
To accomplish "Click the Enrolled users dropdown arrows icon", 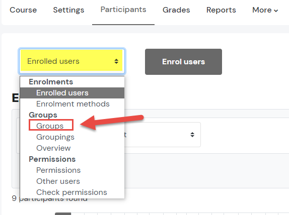I will point(116,61).
